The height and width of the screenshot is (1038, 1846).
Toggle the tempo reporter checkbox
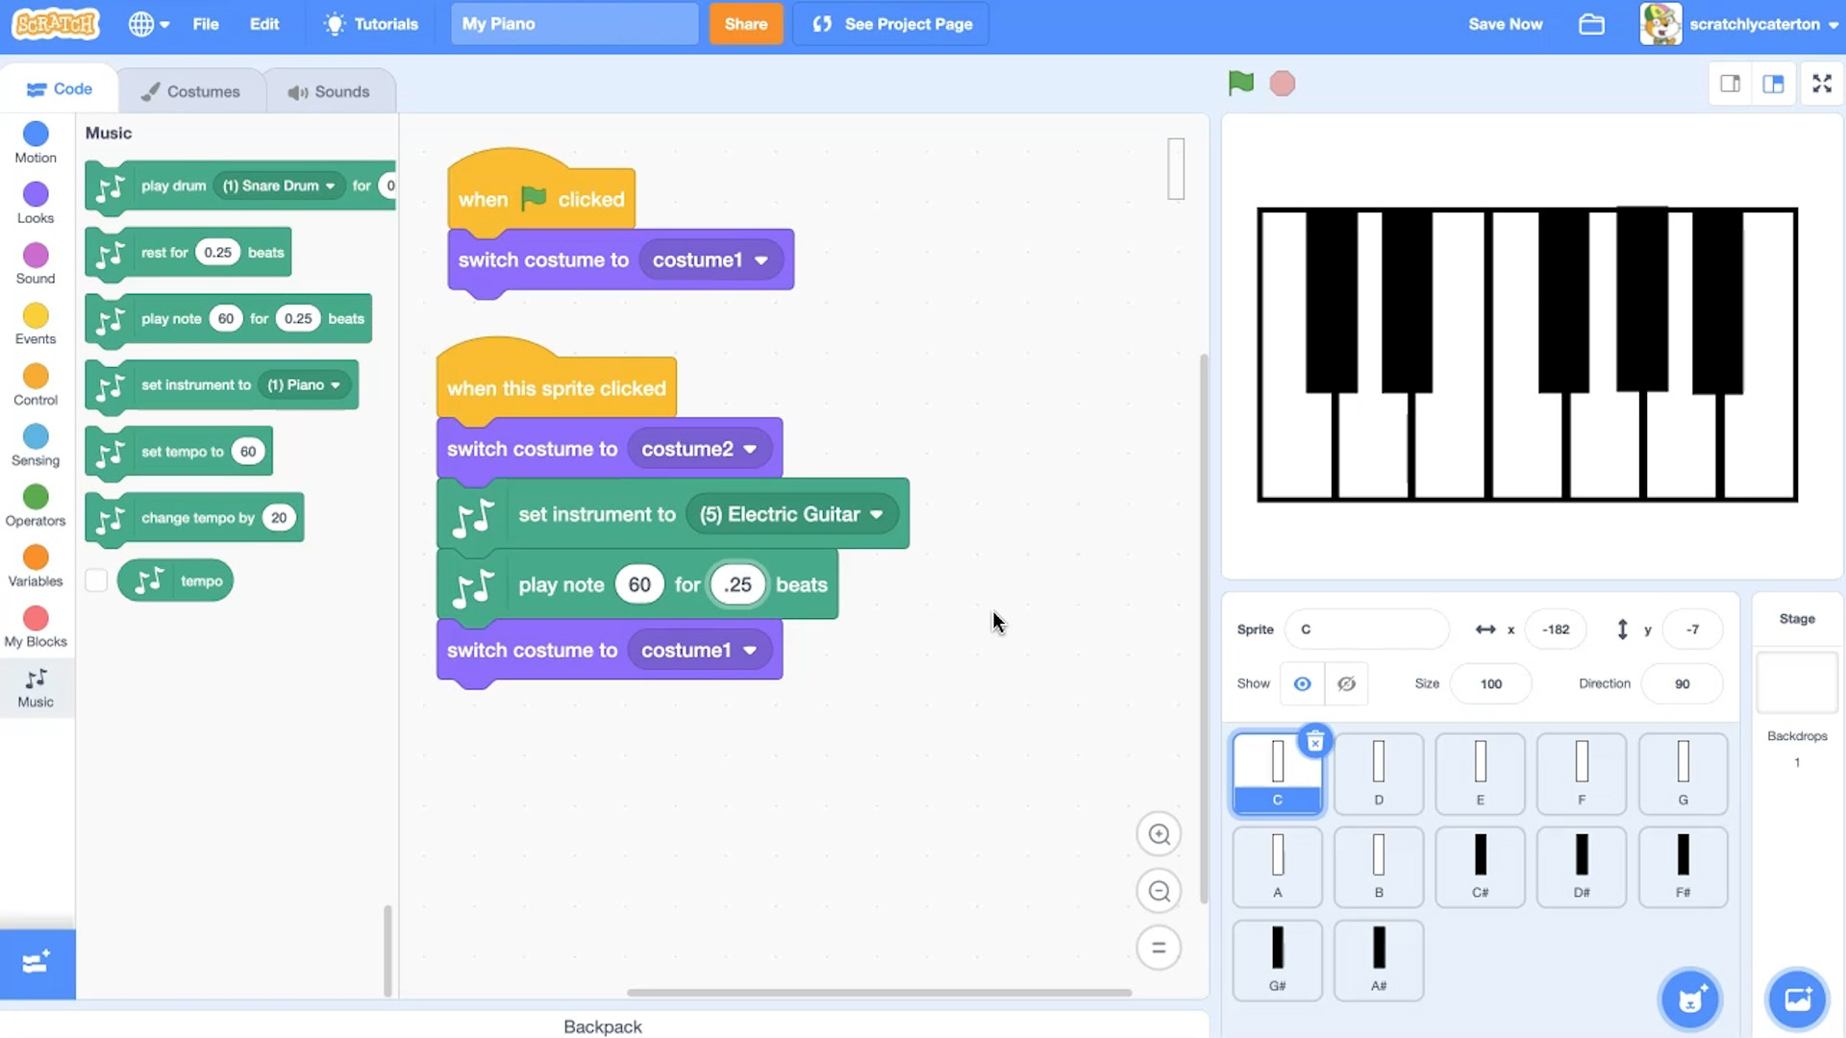tap(96, 581)
